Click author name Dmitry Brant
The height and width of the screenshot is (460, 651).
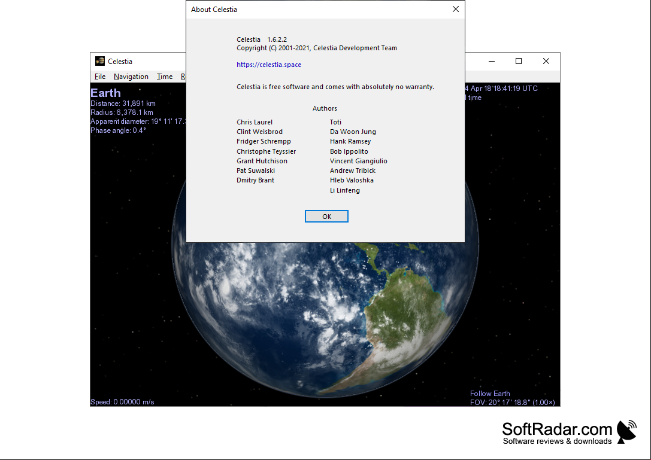pyautogui.click(x=255, y=180)
